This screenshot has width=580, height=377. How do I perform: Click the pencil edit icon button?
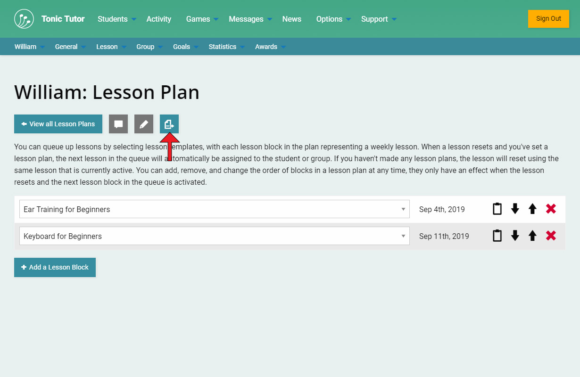(x=144, y=124)
